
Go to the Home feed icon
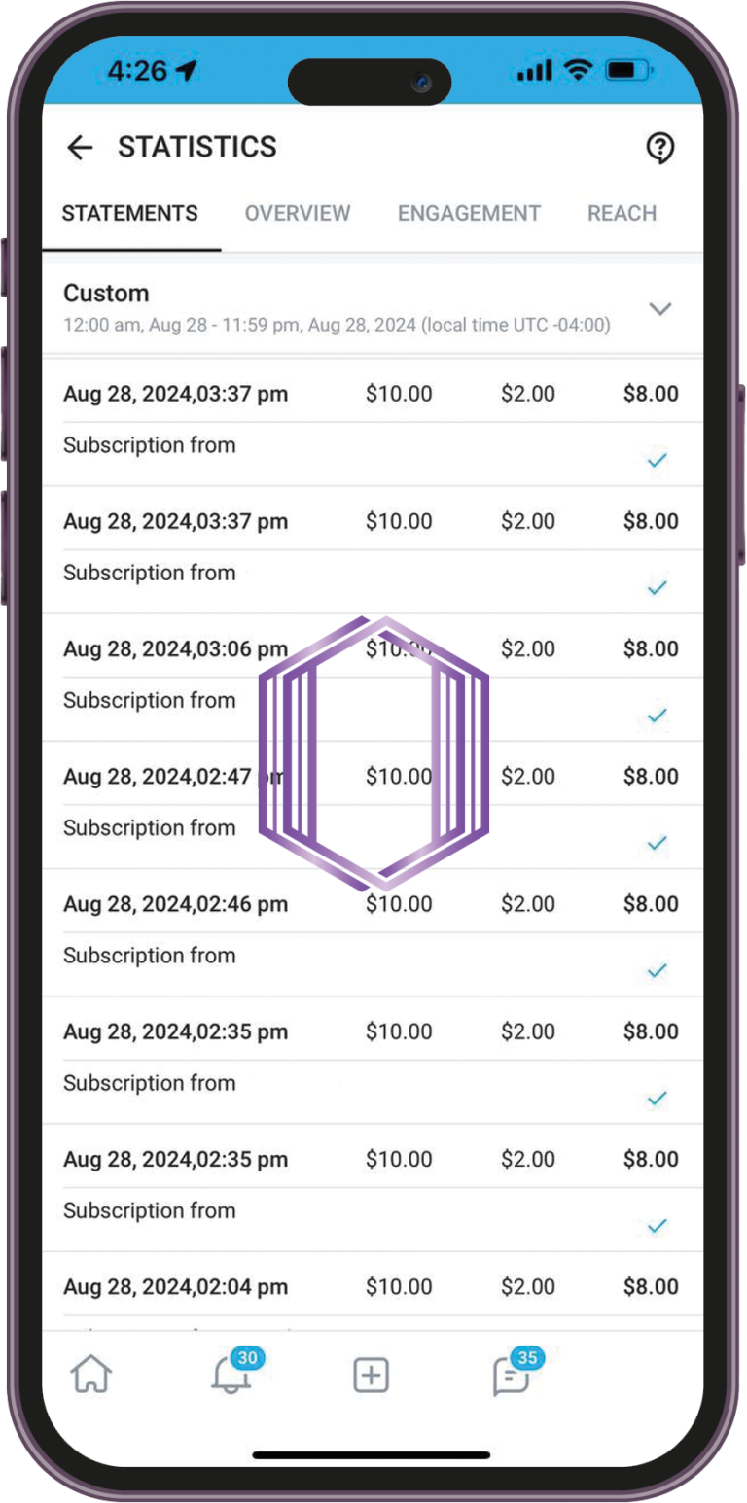click(91, 1376)
